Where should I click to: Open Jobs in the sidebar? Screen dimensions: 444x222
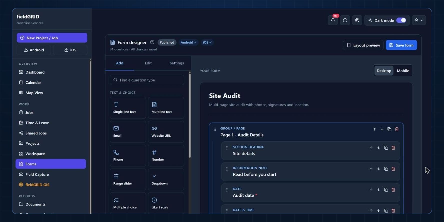click(51, 113)
